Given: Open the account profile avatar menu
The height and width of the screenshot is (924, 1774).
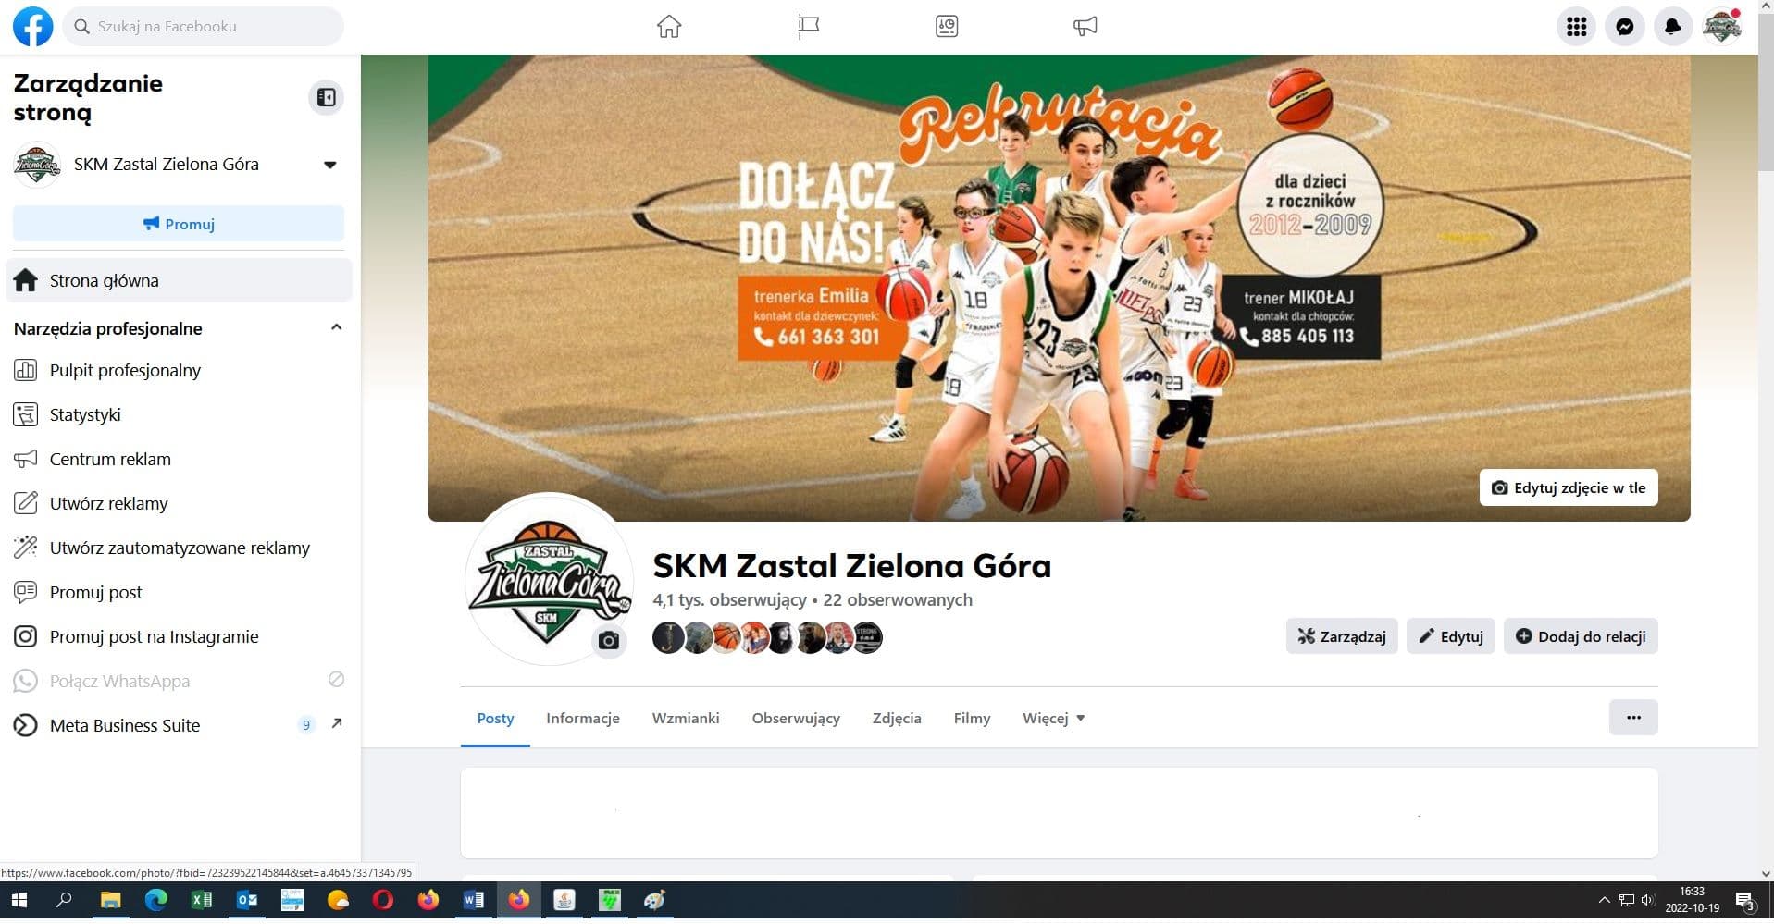Looking at the screenshot, I should [x=1722, y=27].
